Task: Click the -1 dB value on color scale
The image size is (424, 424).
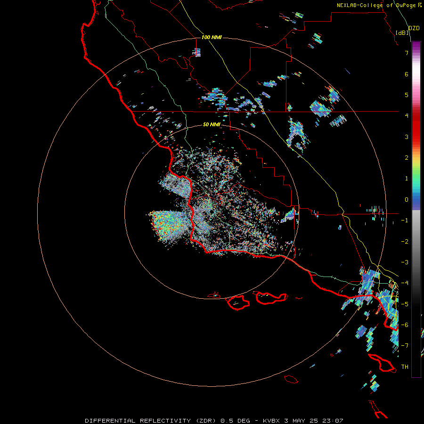Action: coord(405,220)
